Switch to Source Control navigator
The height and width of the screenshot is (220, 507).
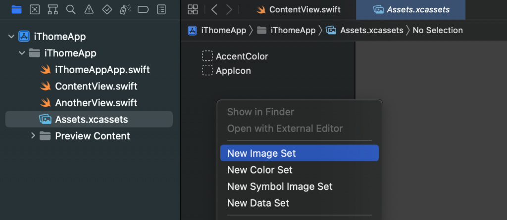(34, 9)
